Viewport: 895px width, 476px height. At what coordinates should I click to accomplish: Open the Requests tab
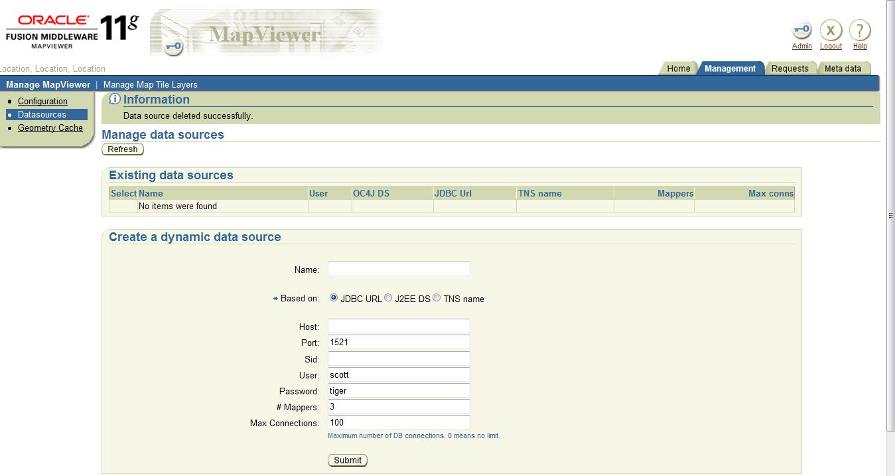tap(790, 68)
